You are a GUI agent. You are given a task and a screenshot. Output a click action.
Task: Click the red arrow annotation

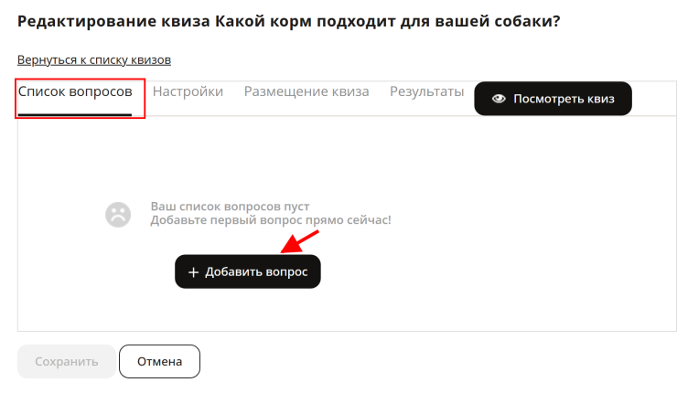[300, 241]
